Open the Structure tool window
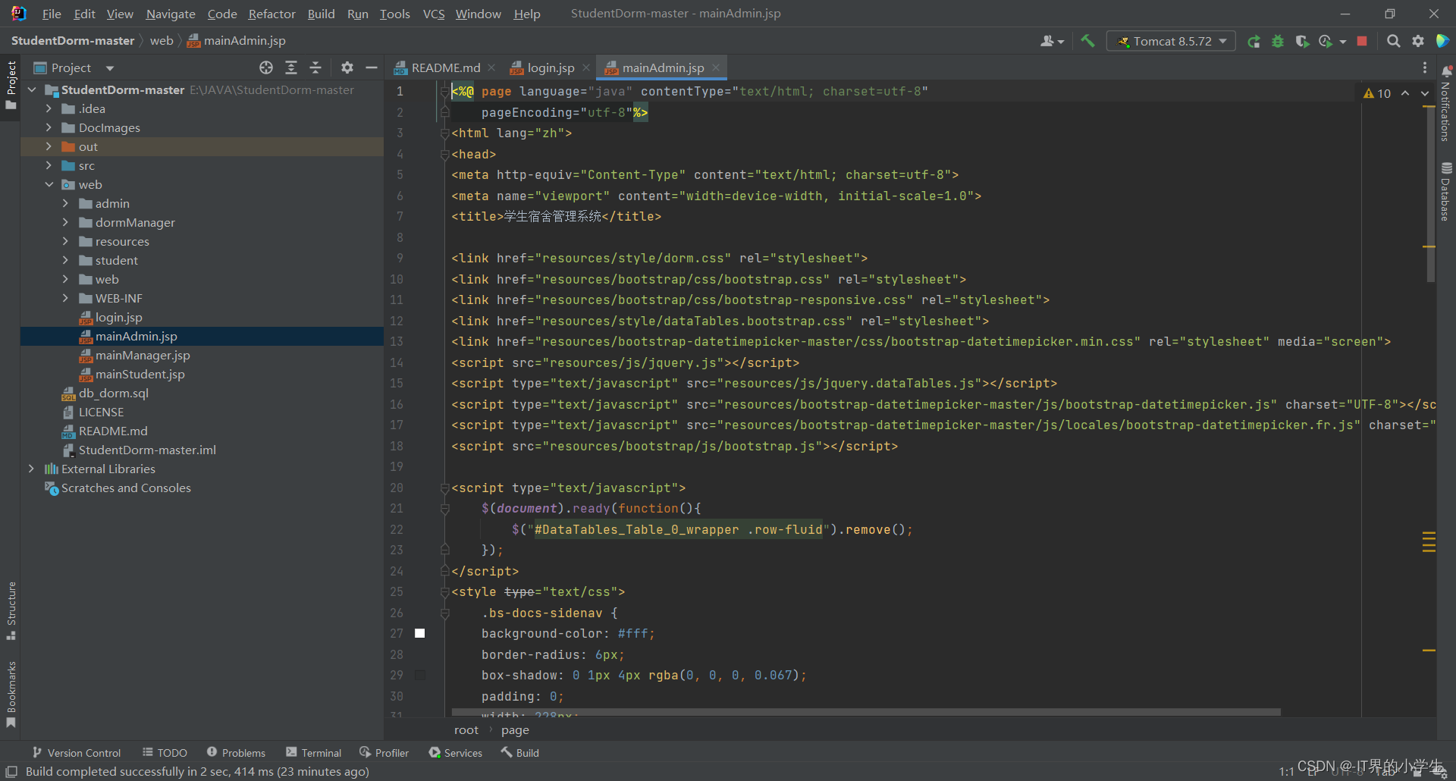Viewport: 1456px width, 781px height. pyautogui.click(x=11, y=610)
